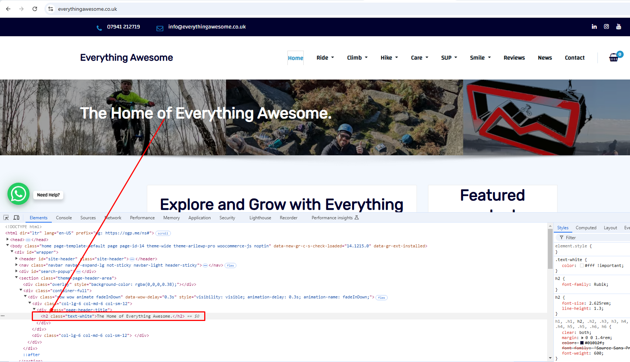Viewport: 630px width, 362px height.
Task: Click the ::after pseudo-element row
Action: [x=31, y=355]
